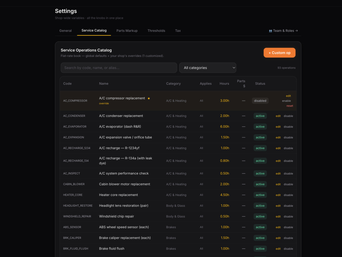Disable the ABS wheel speed sensor operation
342x257 pixels.
(x=288, y=227)
